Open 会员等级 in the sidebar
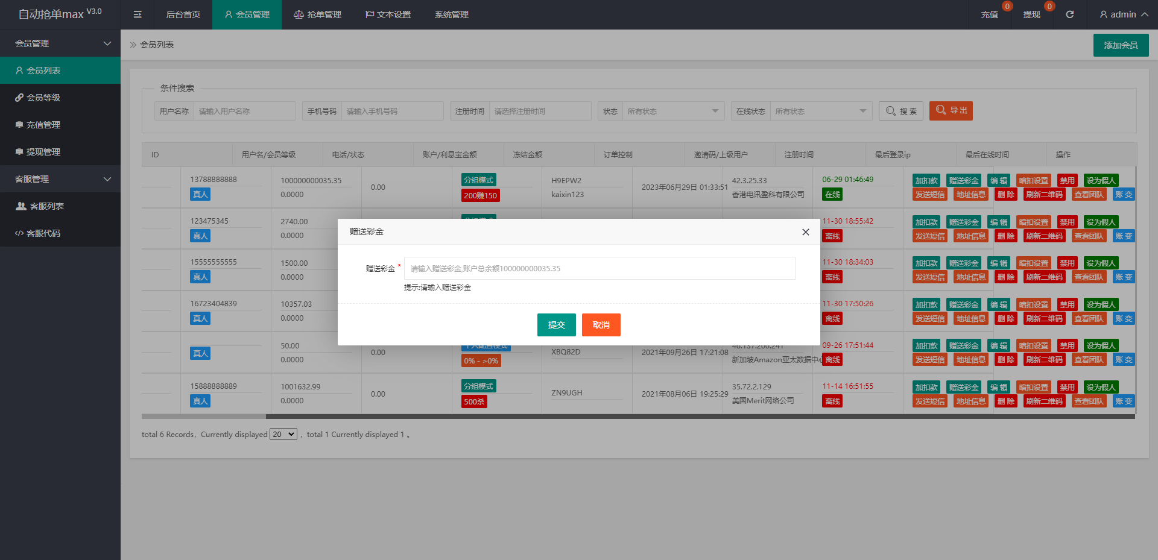 pos(43,98)
